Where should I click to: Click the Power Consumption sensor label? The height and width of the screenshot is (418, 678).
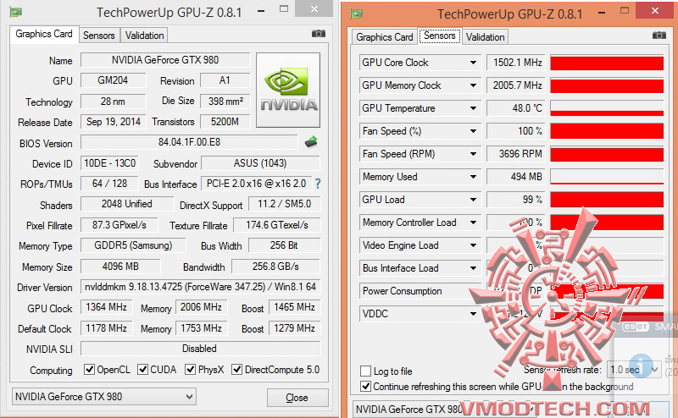pyautogui.click(x=402, y=291)
